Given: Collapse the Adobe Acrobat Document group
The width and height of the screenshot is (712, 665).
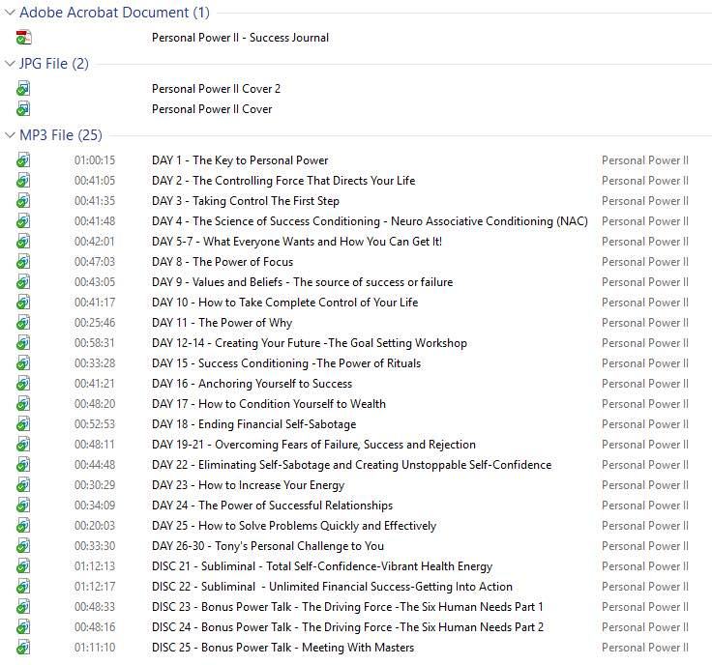Looking at the screenshot, I should click(x=10, y=13).
